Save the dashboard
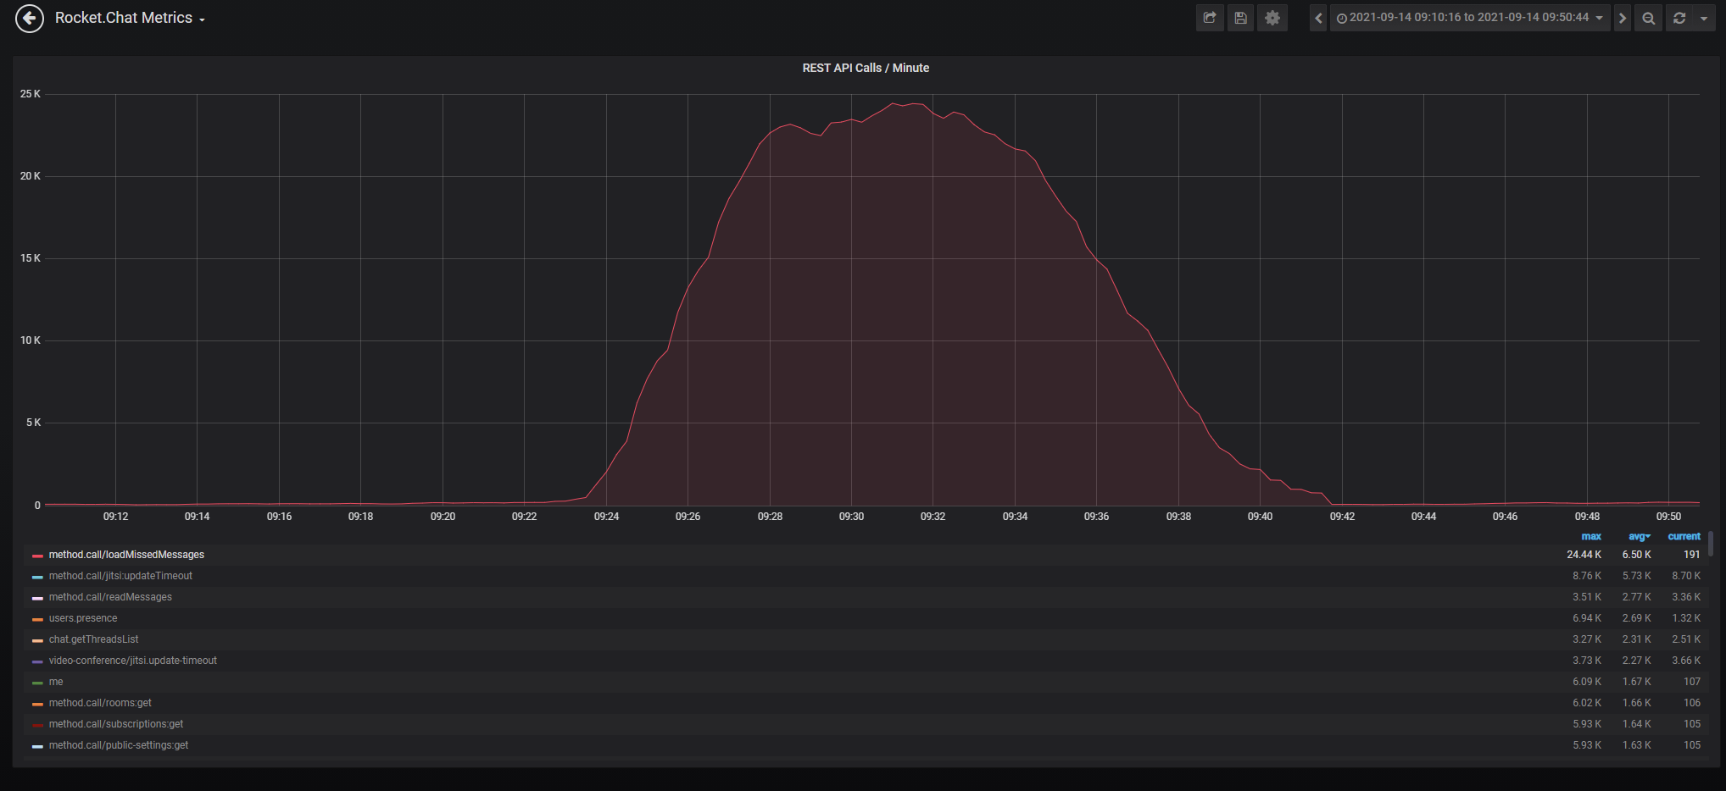 pos(1240,18)
